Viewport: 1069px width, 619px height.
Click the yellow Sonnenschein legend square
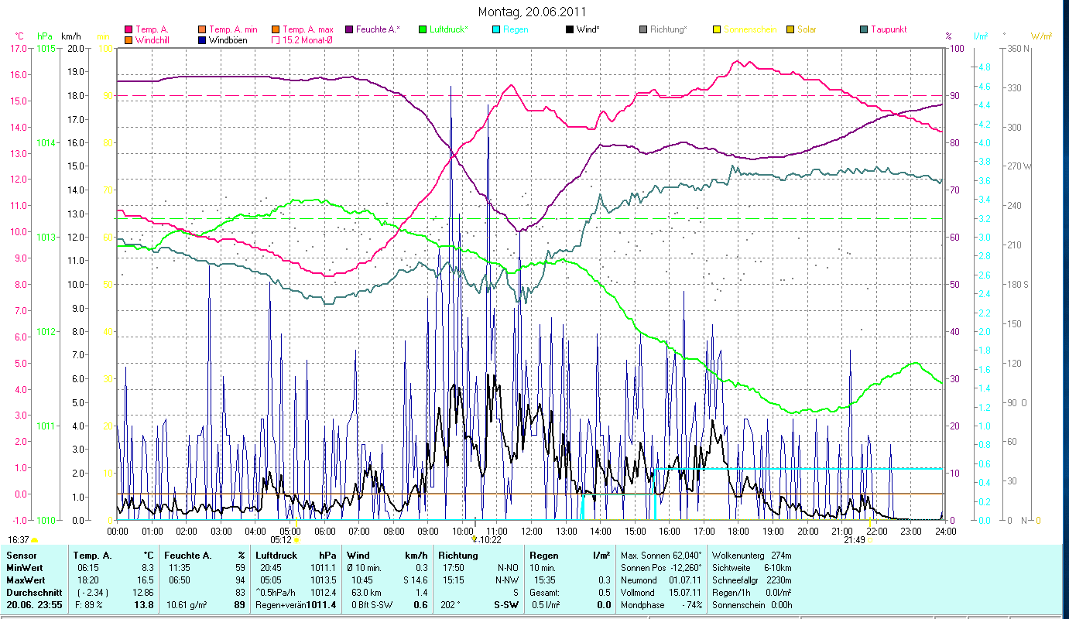717,29
